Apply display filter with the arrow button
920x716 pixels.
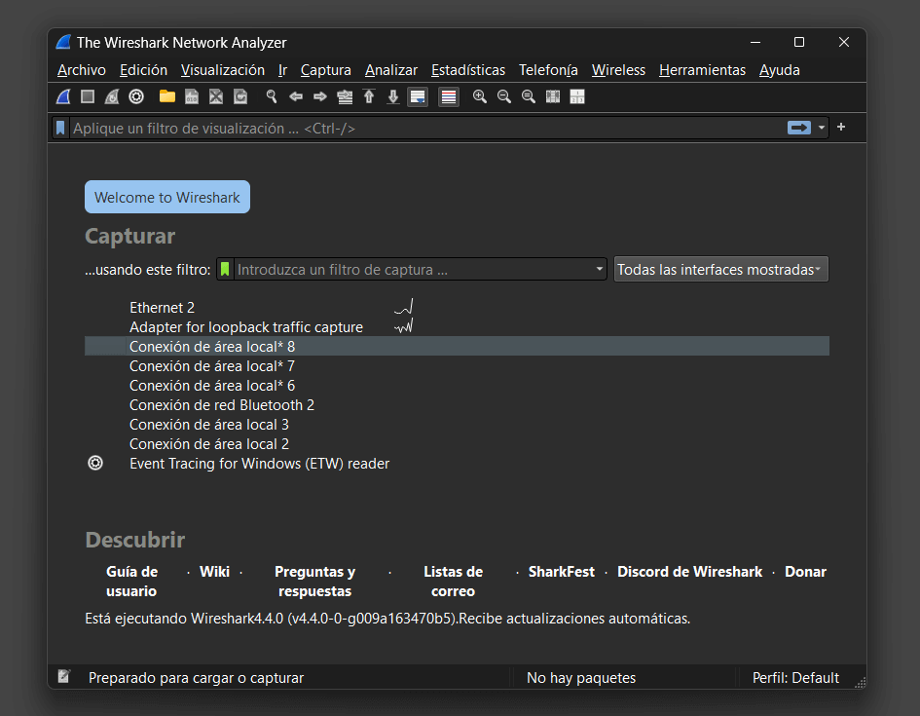799,128
